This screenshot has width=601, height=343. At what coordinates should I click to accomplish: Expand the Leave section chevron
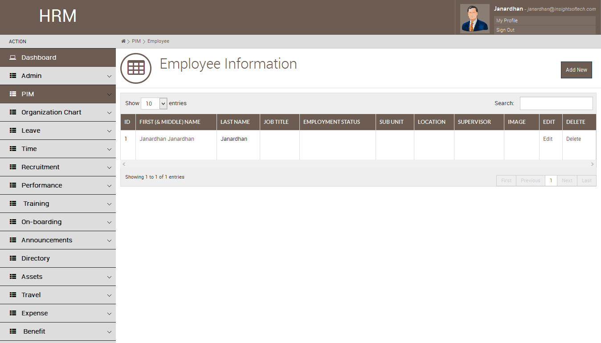[x=109, y=131]
